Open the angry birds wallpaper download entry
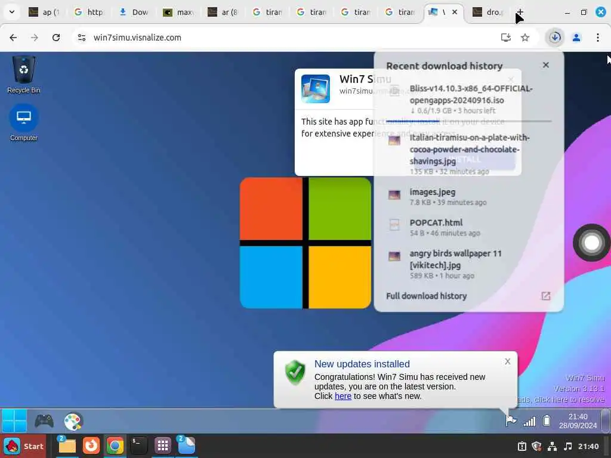This screenshot has width=611, height=458. [469, 264]
